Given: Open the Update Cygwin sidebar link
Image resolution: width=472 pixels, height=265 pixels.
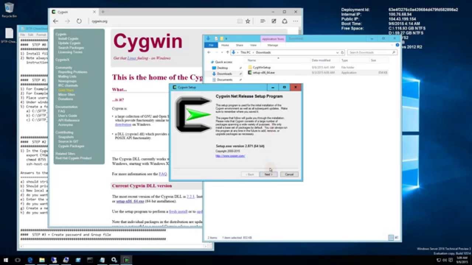Looking at the screenshot, I should tap(69, 43).
